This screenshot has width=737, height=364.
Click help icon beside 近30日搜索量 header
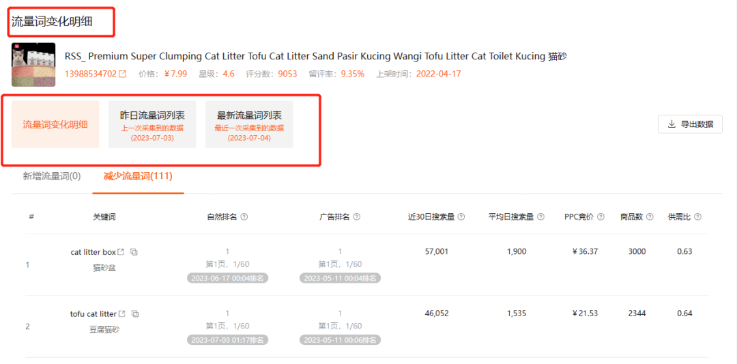(x=461, y=216)
